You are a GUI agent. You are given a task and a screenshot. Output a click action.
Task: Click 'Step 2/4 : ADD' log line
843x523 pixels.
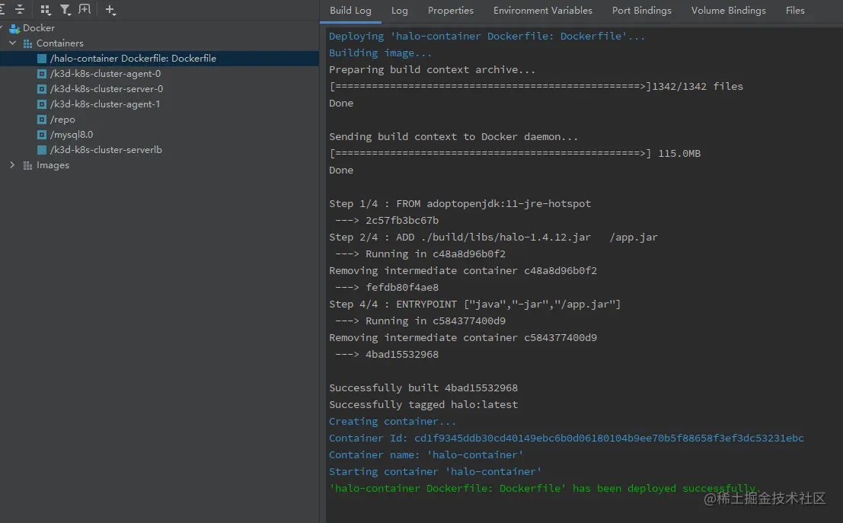click(493, 237)
